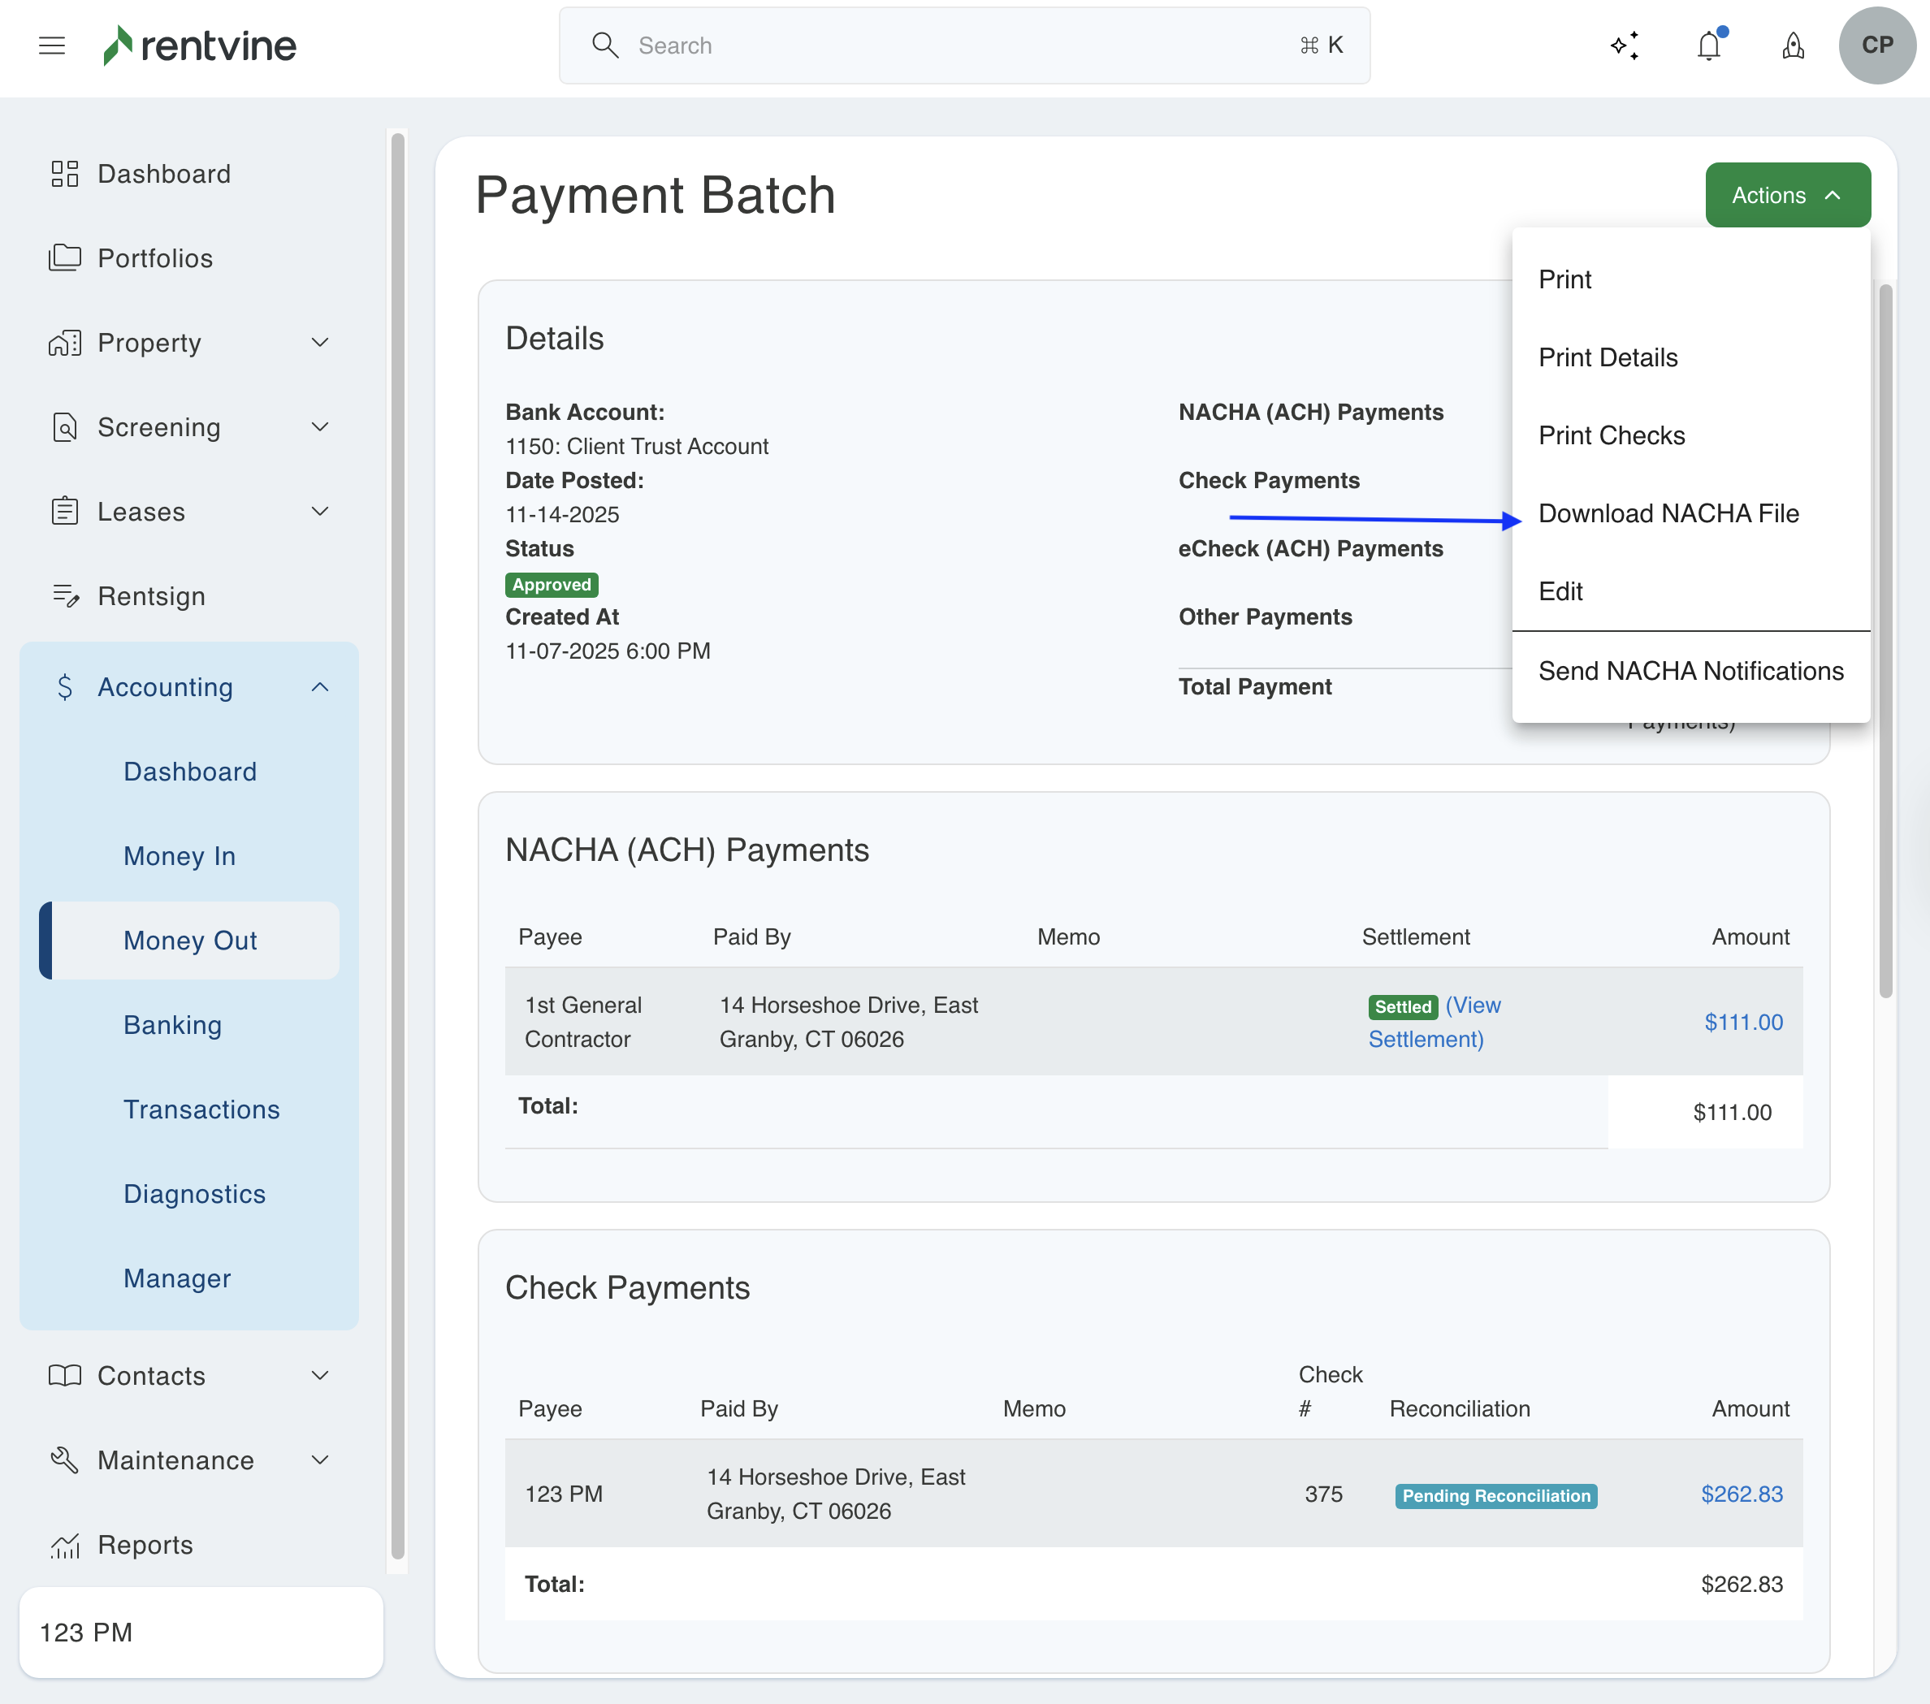
Task: Click the Rentsign signature icon
Action: click(x=64, y=595)
